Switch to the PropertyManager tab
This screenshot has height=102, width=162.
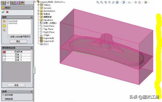click(x=8, y=3)
